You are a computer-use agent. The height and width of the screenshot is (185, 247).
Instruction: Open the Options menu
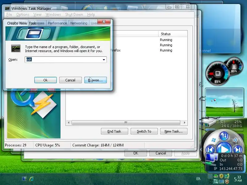(23, 14)
